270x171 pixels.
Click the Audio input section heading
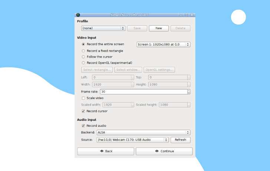click(87, 120)
